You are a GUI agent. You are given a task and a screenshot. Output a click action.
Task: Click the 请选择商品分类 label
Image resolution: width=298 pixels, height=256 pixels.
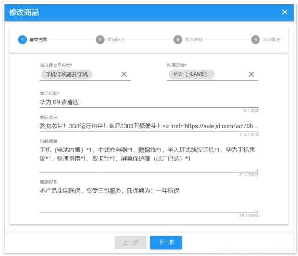pyautogui.click(x=56, y=66)
